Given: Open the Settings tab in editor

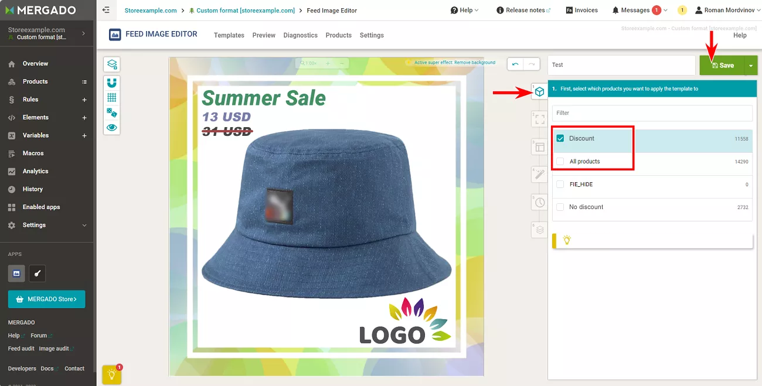Looking at the screenshot, I should [372, 35].
